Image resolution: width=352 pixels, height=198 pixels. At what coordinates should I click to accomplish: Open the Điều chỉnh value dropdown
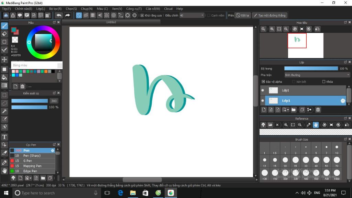pos(202,15)
